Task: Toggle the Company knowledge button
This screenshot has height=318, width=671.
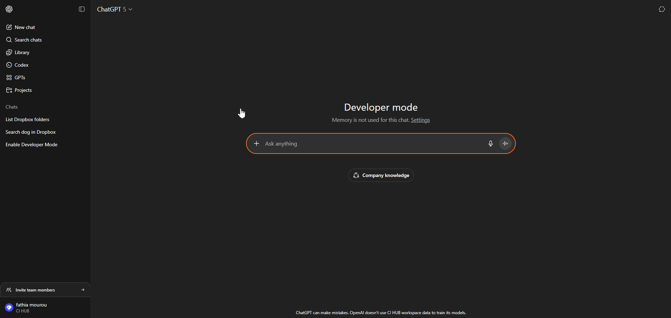Action: pyautogui.click(x=381, y=175)
